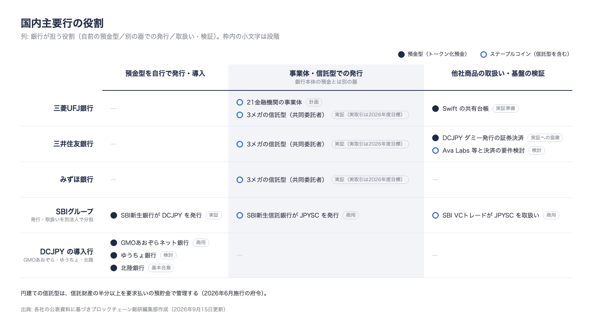Viewport: 593px width, 328px height.
Task: Click the filled dot beside DCJPY ダミー発行の証券決済
Action: (435, 138)
